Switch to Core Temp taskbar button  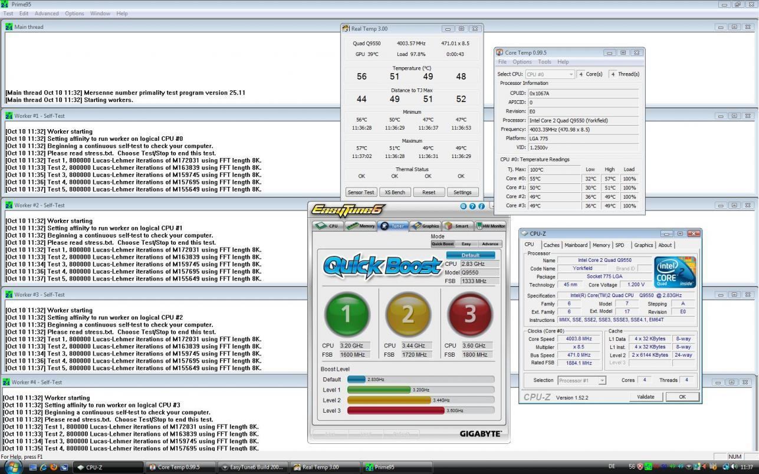(x=180, y=467)
